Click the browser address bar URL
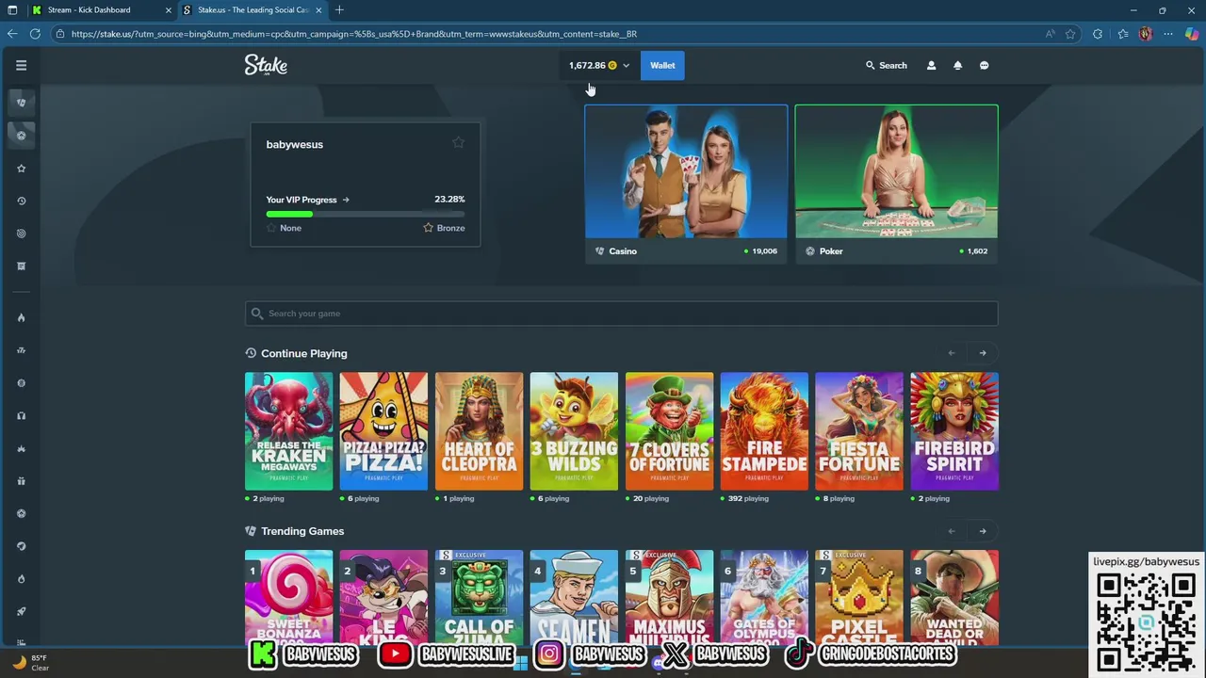The width and height of the screenshot is (1206, 678). [354, 34]
